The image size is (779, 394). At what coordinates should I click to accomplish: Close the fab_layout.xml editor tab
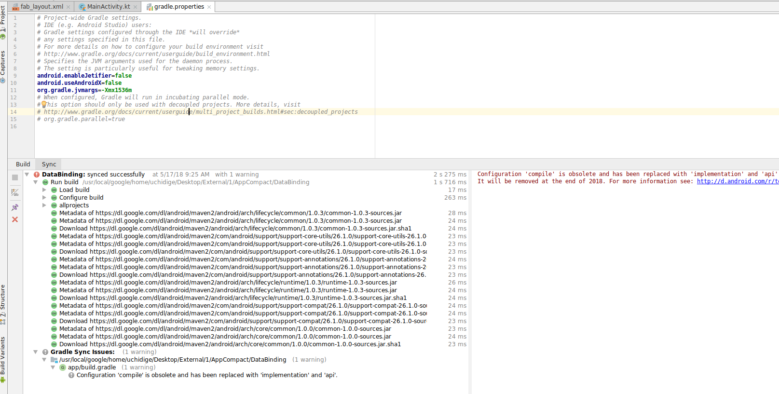tap(68, 7)
